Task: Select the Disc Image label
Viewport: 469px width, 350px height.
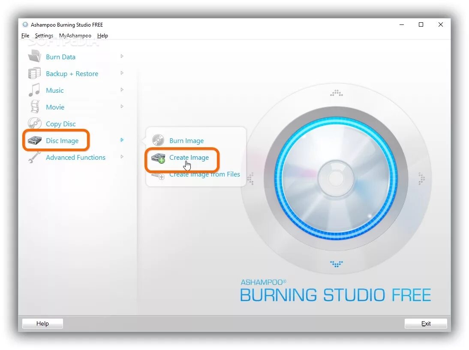Action: [62, 141]
